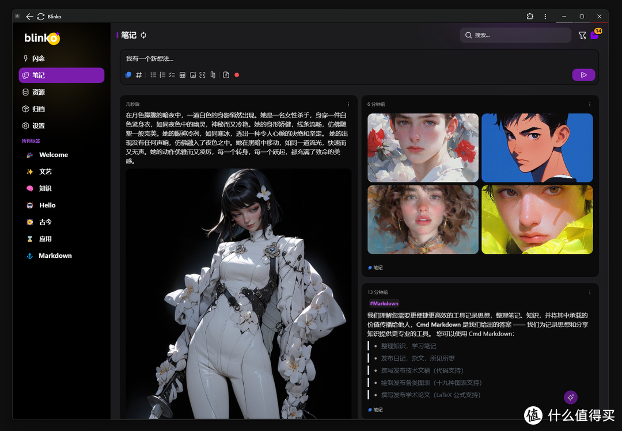Open the AI assistant floating button
The width and height of the screenshot is (622, 431).
pos(570,397)
